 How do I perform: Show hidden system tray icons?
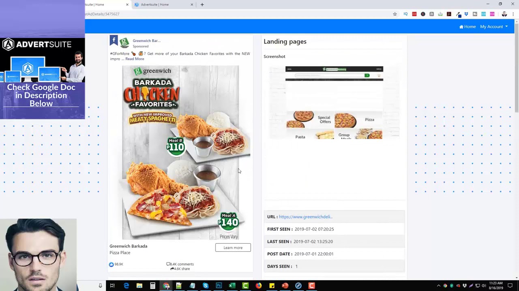pos(438,286)
